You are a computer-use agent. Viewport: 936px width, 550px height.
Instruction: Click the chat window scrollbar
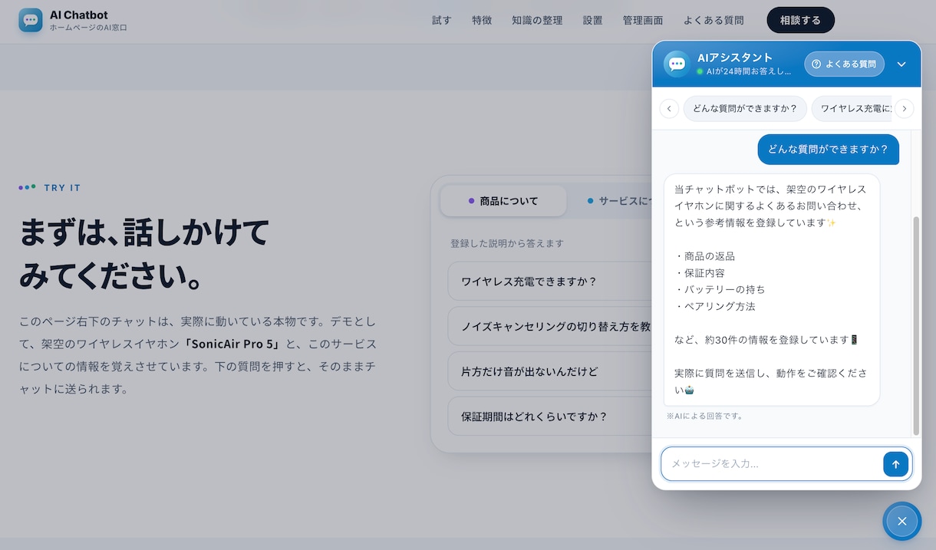pyautogui.click(x=915, y=325)
